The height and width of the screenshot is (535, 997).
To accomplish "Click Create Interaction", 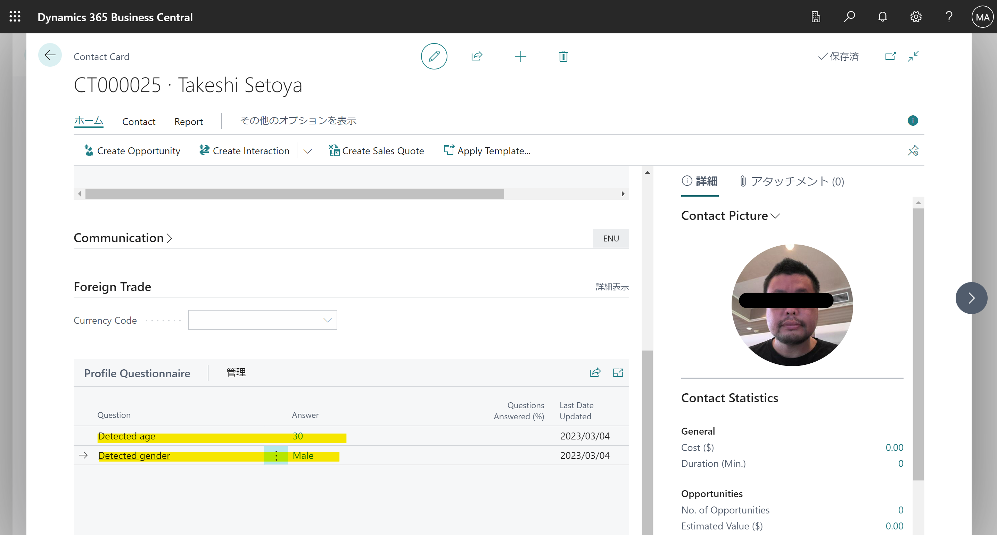I will pyautogui.click(x=244, y=150).
